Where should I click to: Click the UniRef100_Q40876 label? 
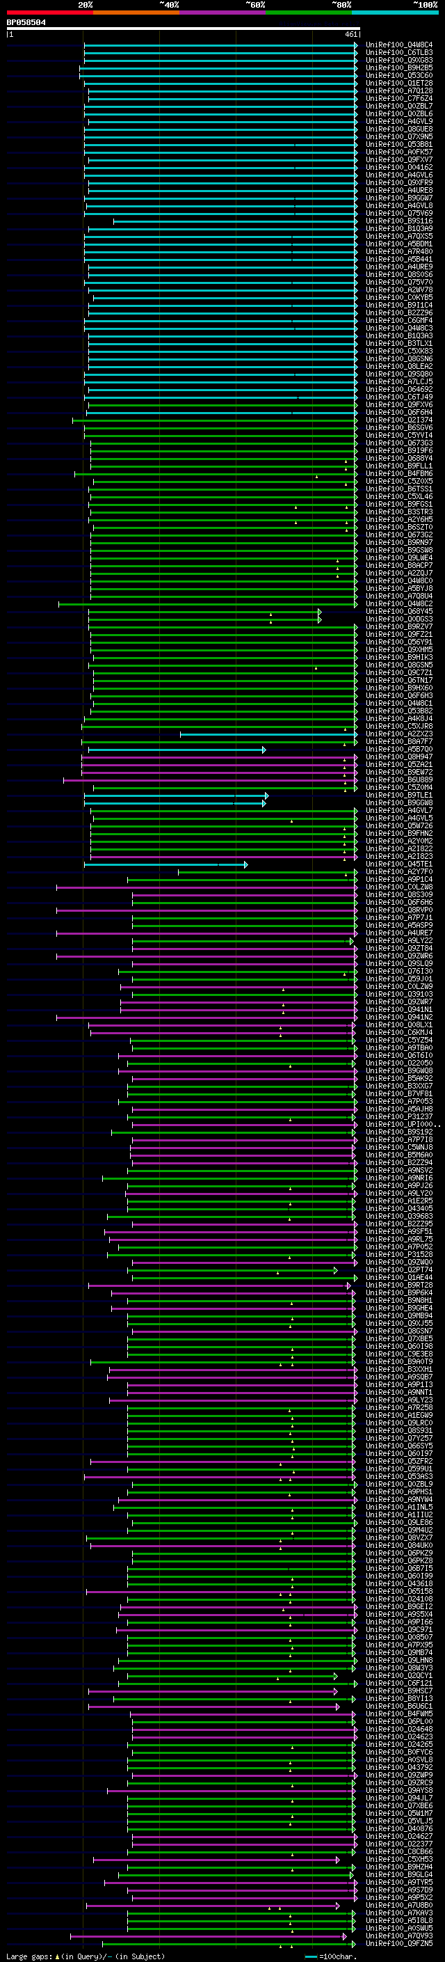click(x=398, y=1828)
